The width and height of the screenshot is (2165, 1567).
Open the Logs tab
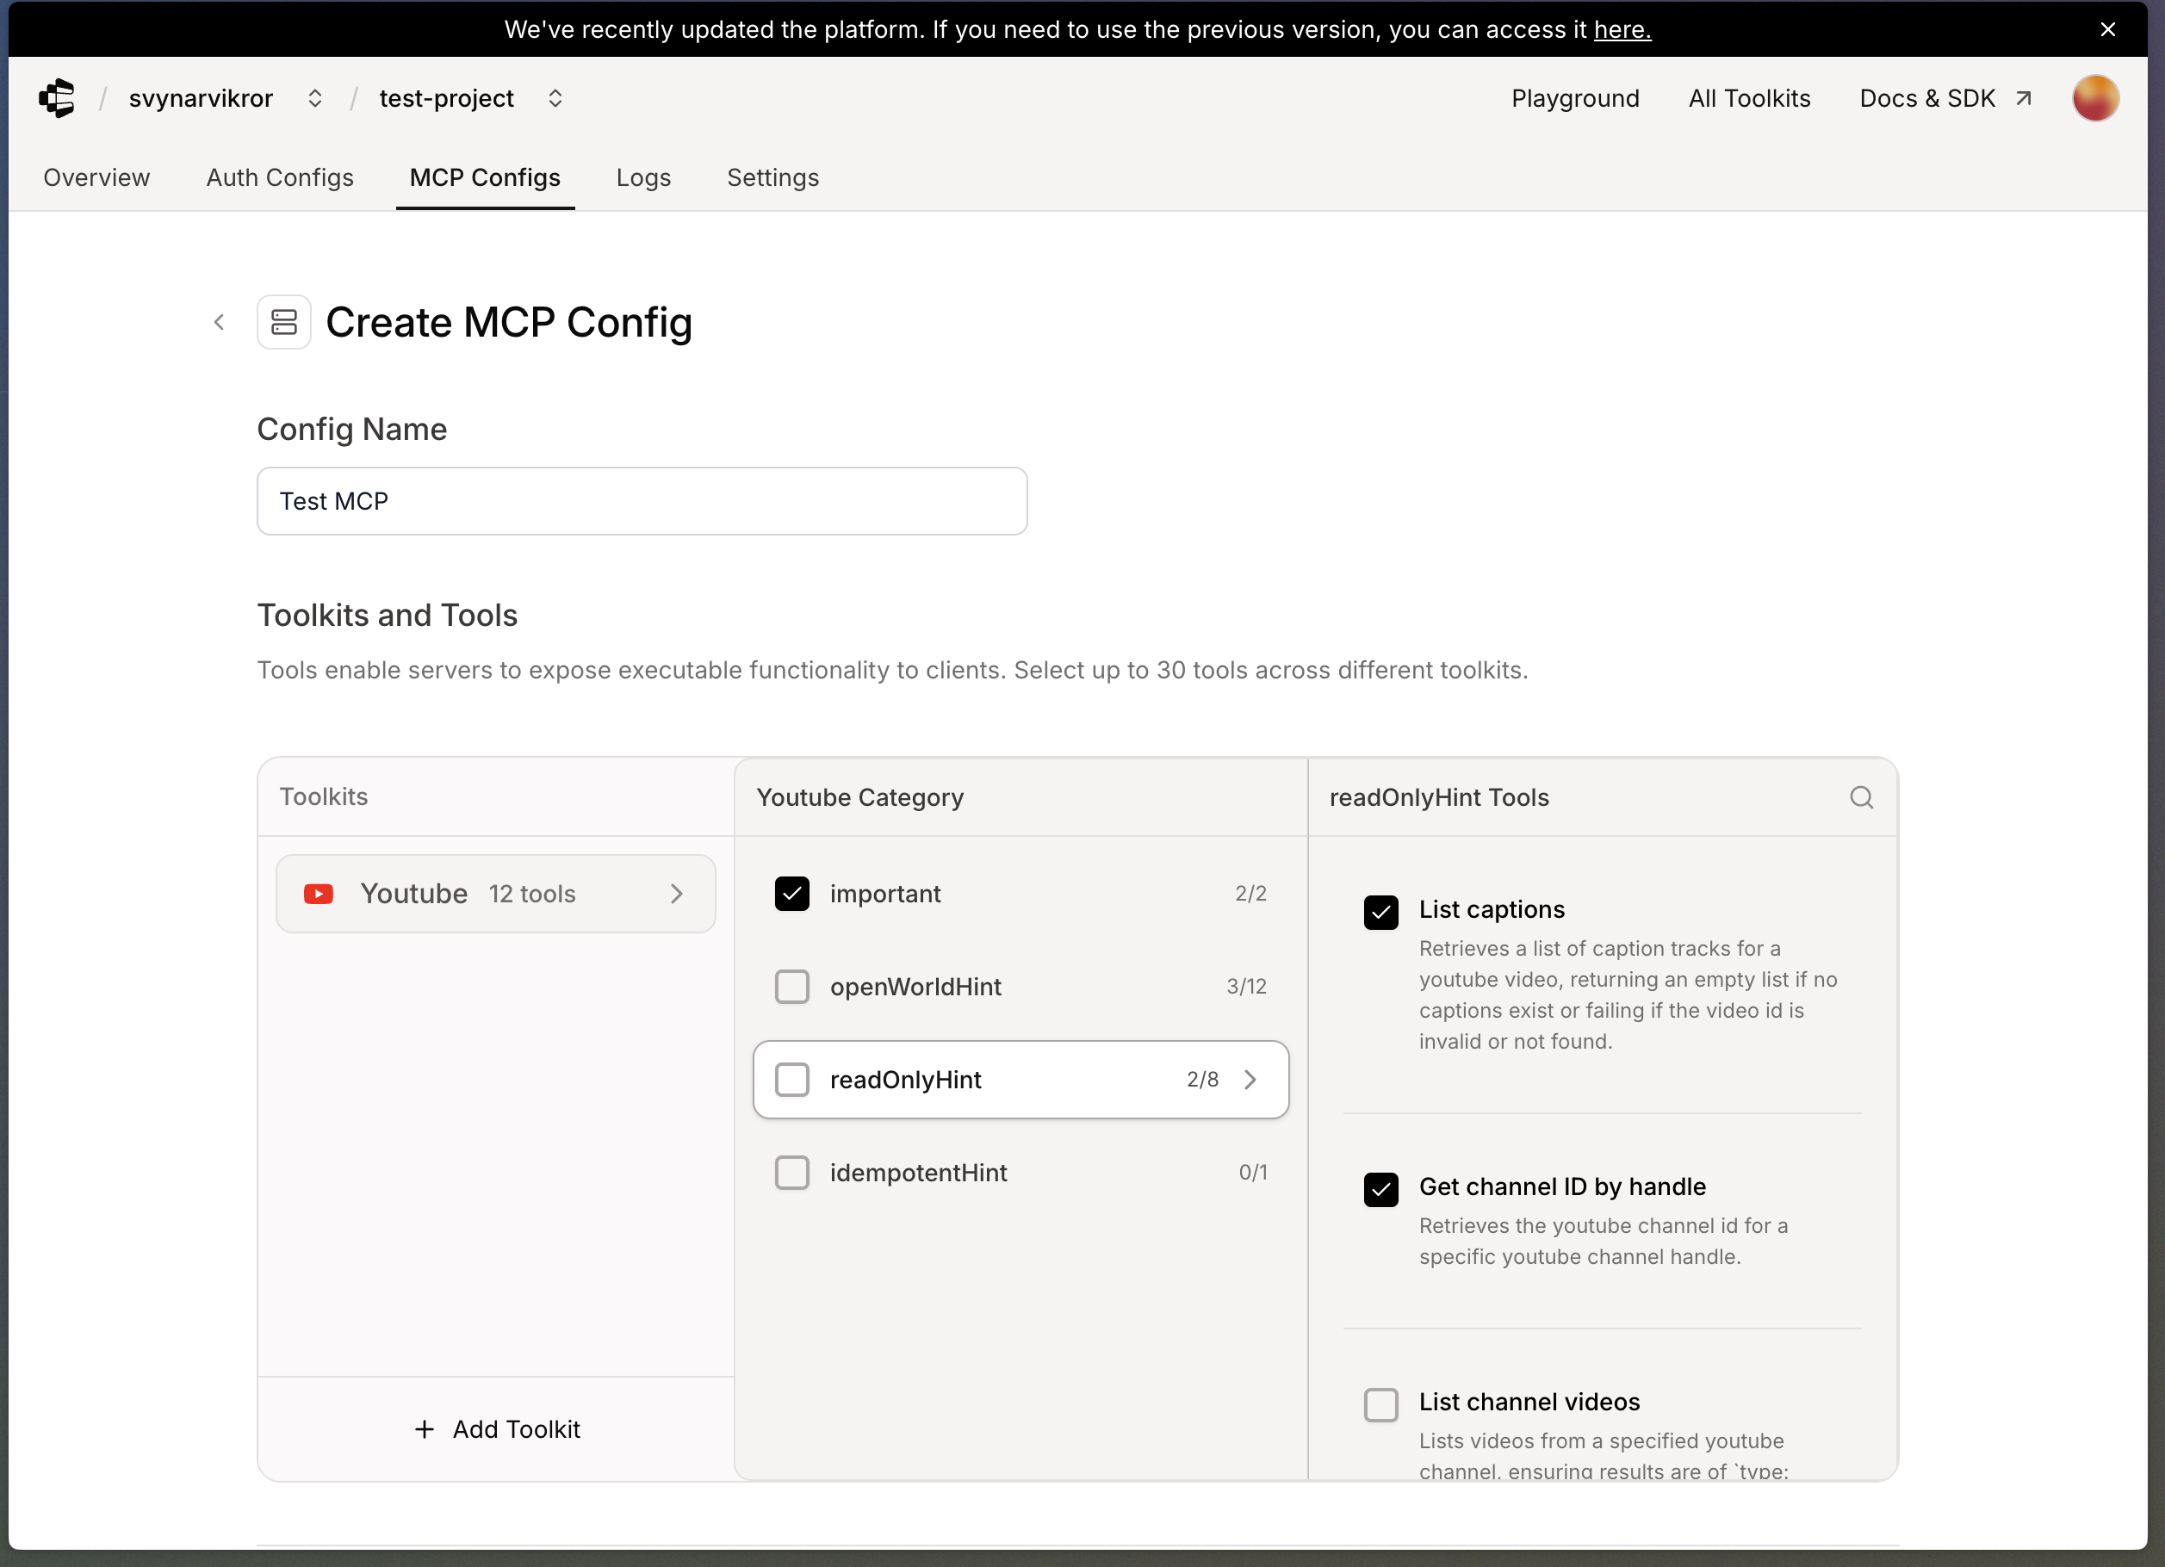click(643, 177)
